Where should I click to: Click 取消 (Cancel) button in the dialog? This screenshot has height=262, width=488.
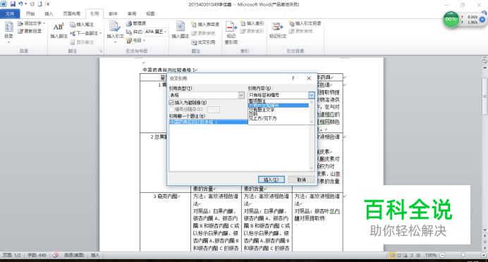coord(301,180)
